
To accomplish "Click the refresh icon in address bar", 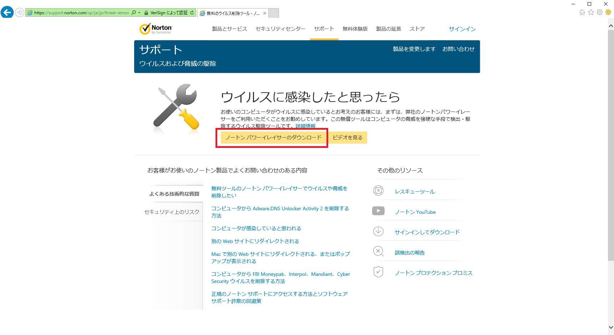I will [192, 13].
